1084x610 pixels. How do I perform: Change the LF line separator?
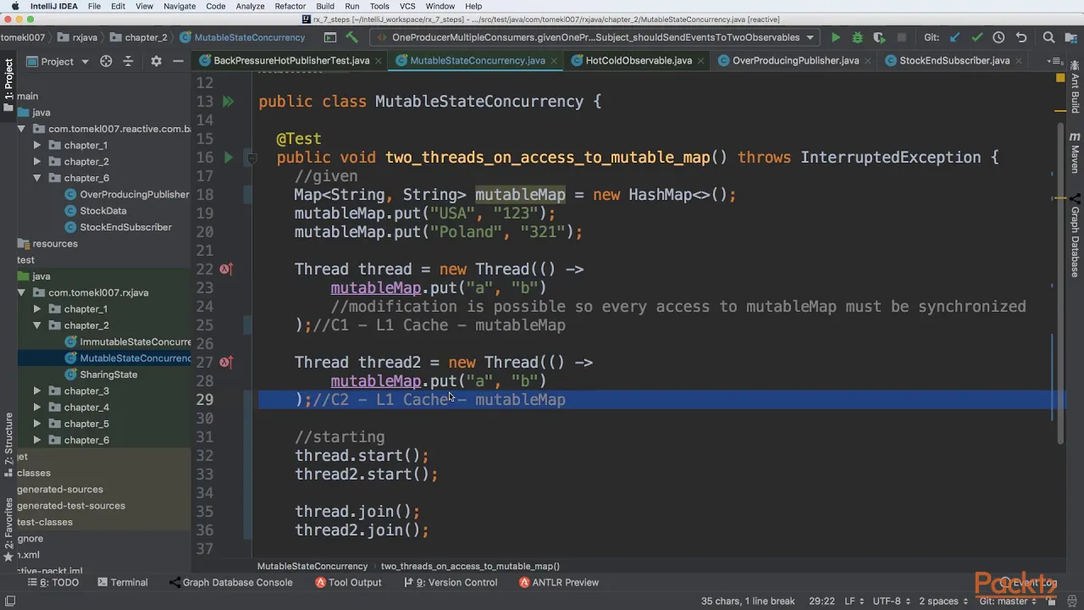pyautogui.click(x=854, y=602)
